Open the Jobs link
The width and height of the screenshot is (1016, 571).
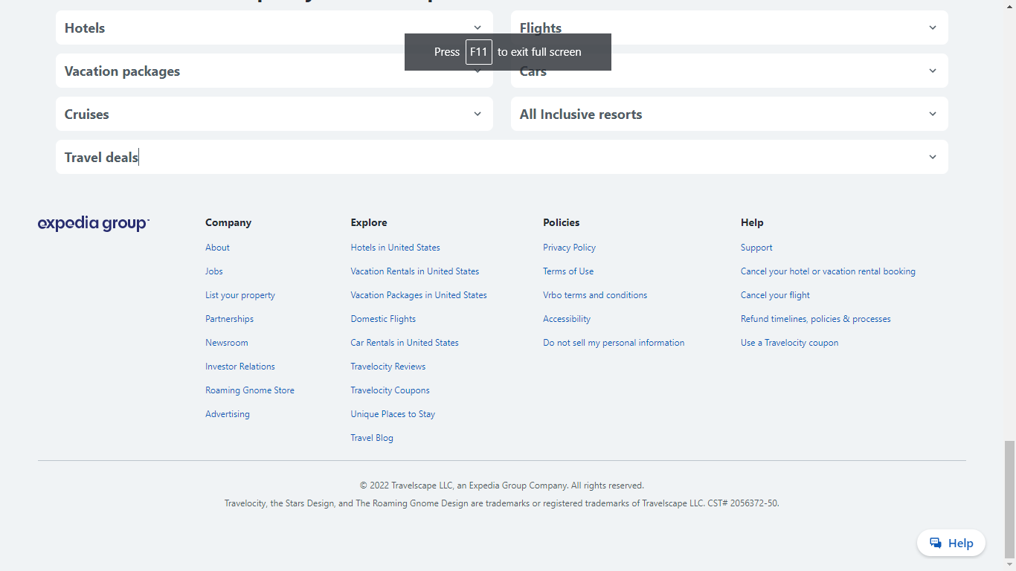click(214, 271)
